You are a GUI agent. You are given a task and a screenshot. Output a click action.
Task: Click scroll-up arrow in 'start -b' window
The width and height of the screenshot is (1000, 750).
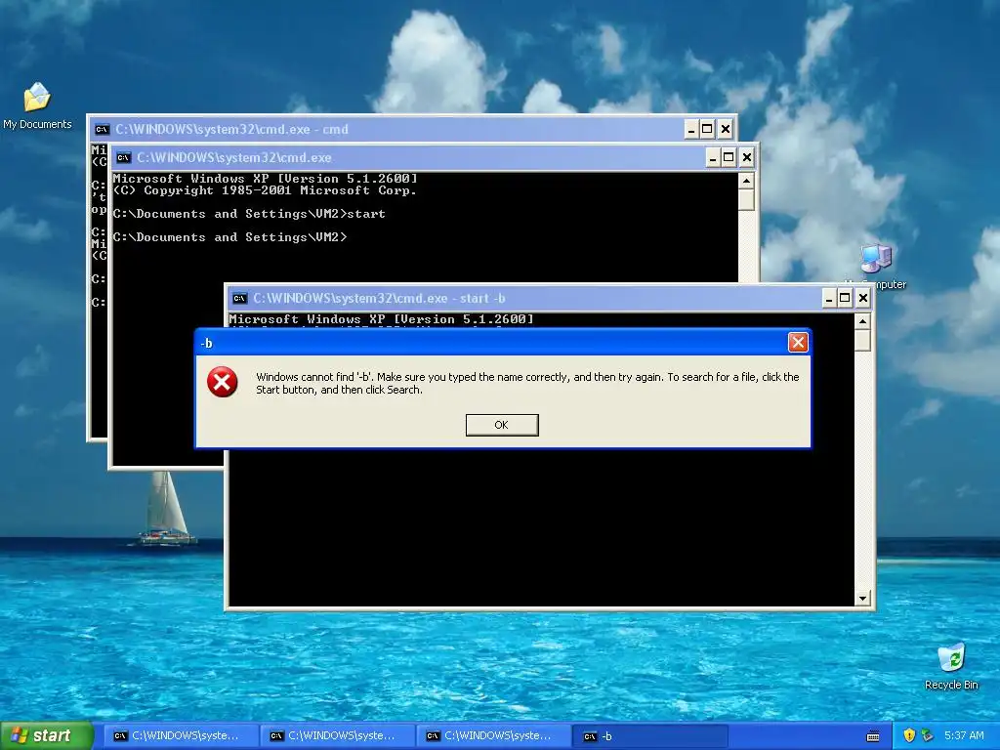click(x=862, y=321)
